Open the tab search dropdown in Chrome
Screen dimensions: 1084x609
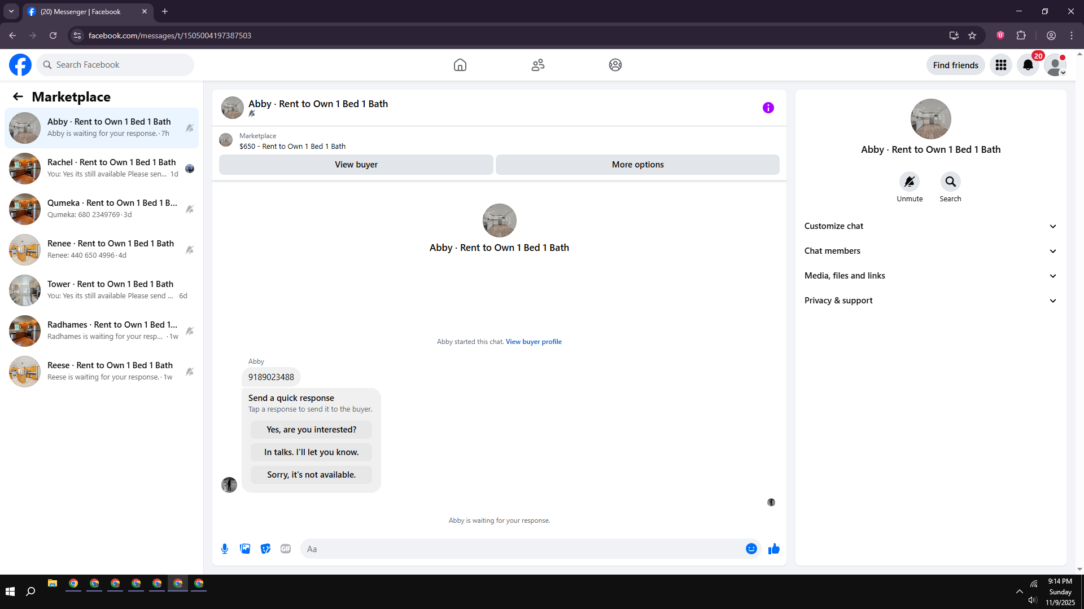[x=11, y=11]
